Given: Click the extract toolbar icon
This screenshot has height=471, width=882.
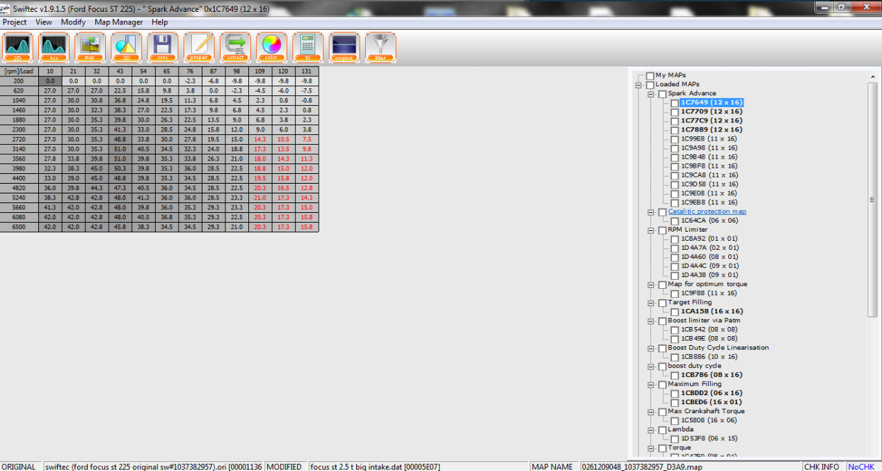Looking at the screenshot, I should click(x=235, y=47).
